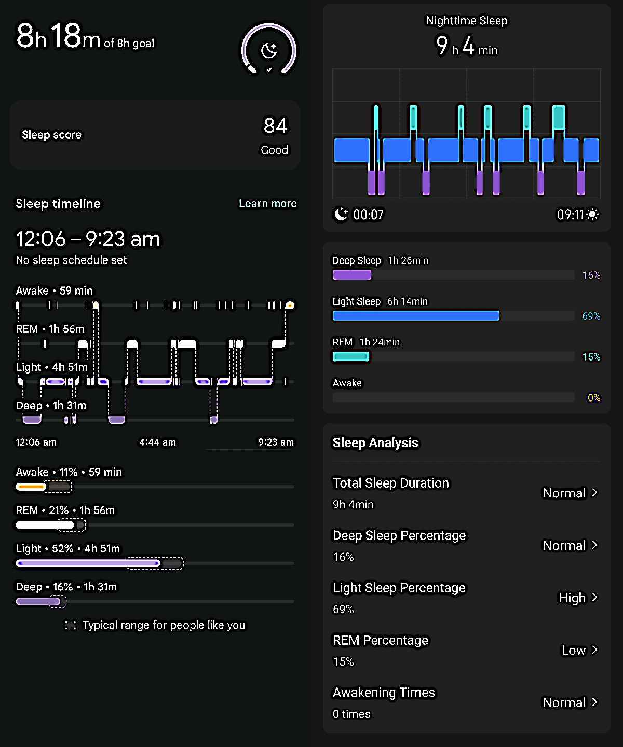
Task: Click the Learn more link
Action: [267, 203]
